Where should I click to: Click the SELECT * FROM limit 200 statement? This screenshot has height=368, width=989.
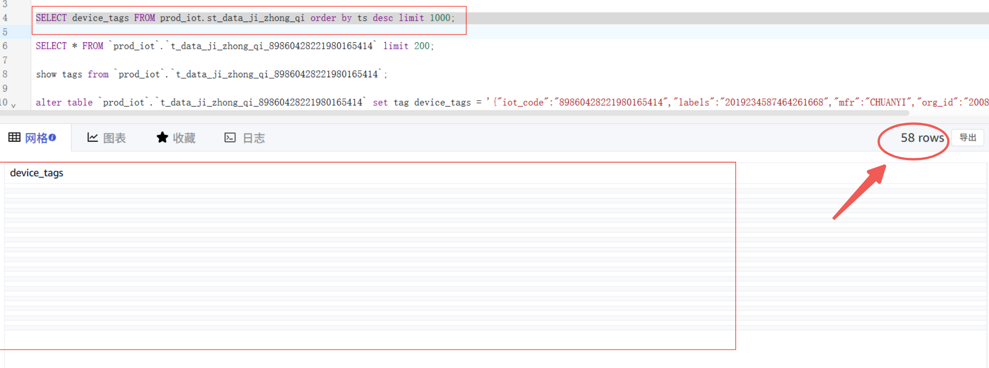pos(234,46)
